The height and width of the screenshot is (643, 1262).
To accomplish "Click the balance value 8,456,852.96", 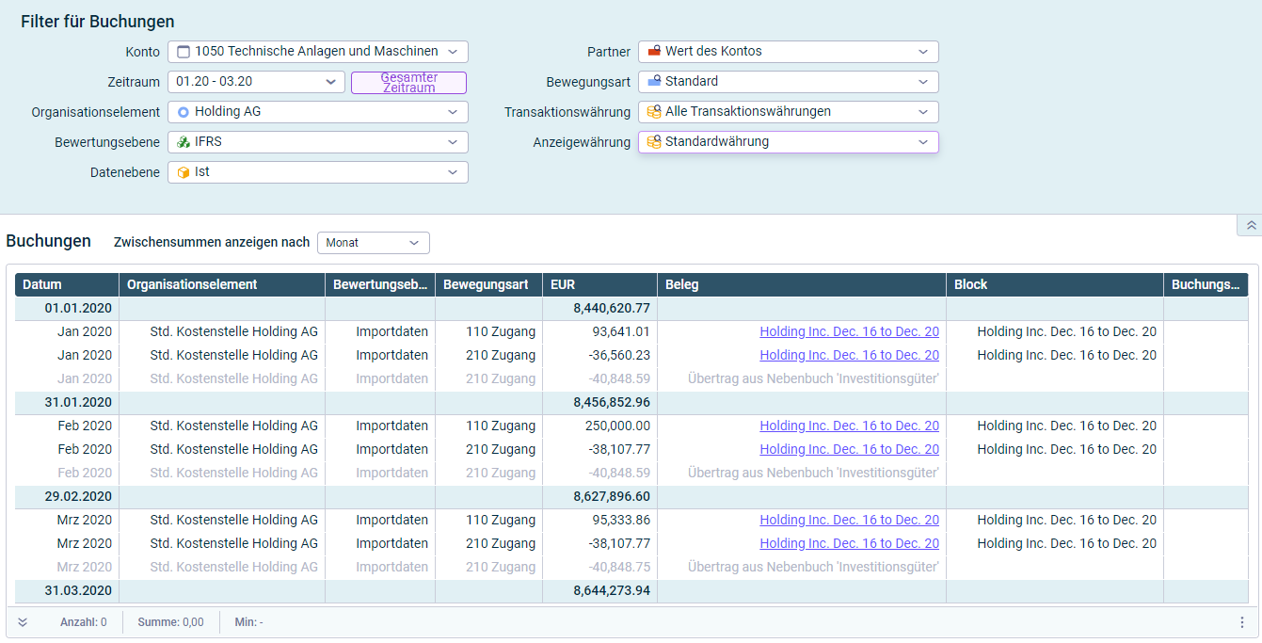I will pos(612,402).
